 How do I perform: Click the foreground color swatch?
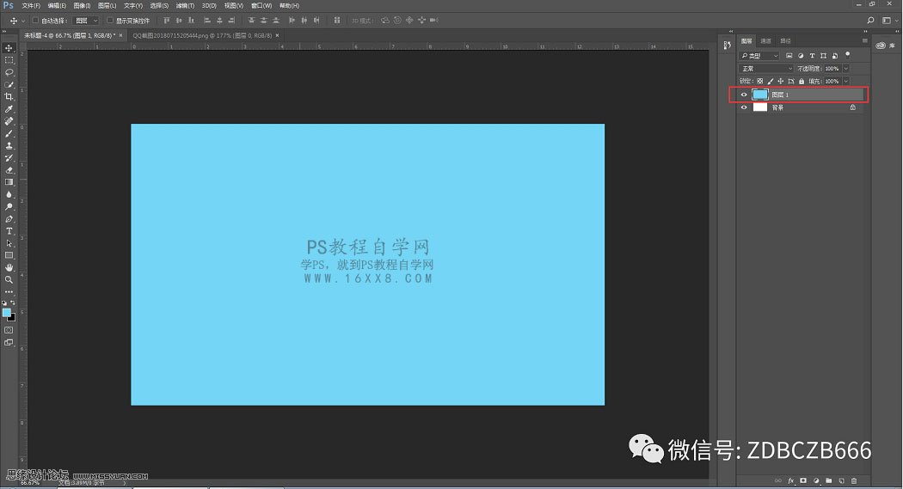coord(6,312)
